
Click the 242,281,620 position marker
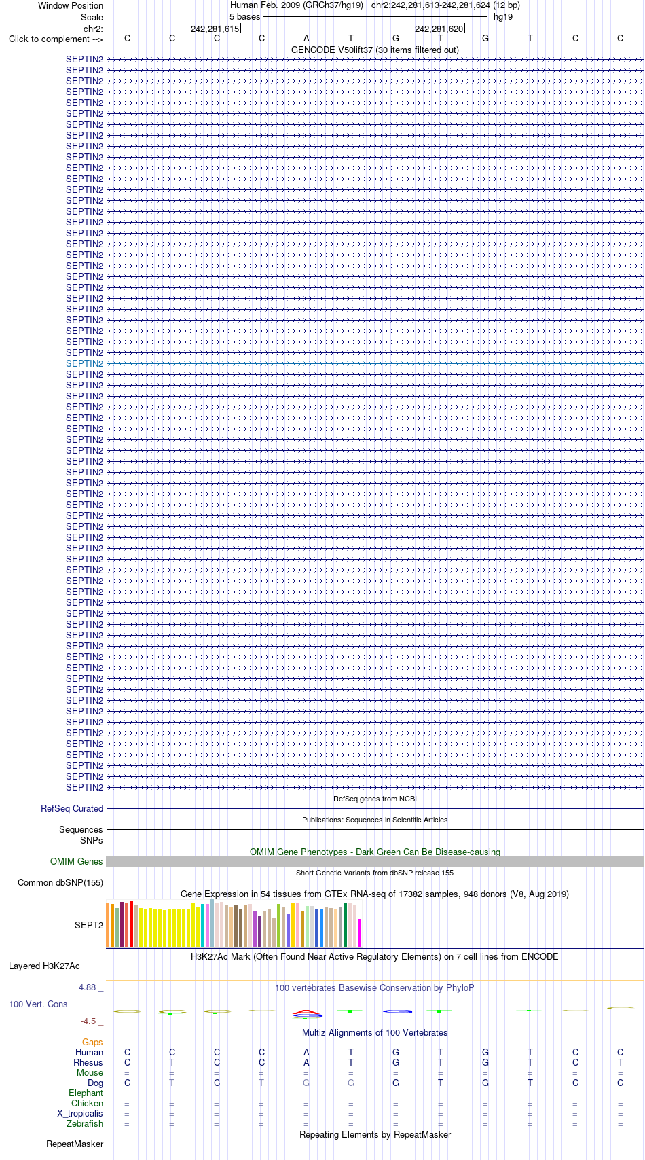(x=439, y=29)
